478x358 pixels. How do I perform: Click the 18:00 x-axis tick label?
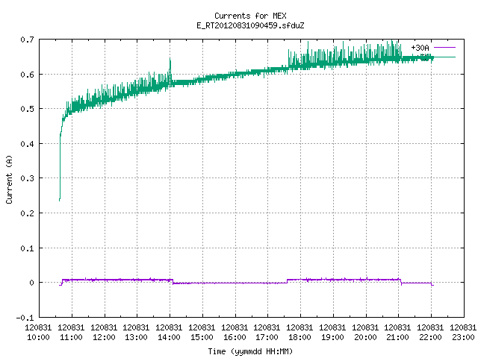[x=299, y=337]
